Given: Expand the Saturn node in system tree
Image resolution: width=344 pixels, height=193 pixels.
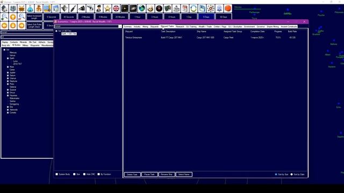Looking at the screenshot, I should pyautogui.click(x=8, y=76).
